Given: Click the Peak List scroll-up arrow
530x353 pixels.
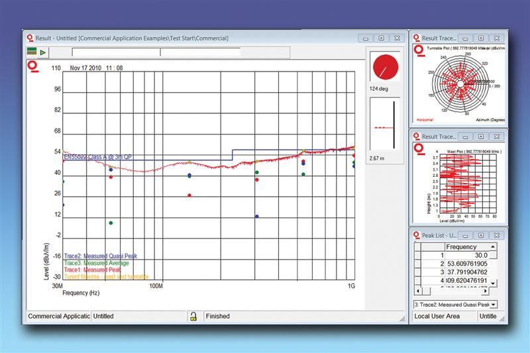Looking at the screenshot, I should (x=493, y=246).
